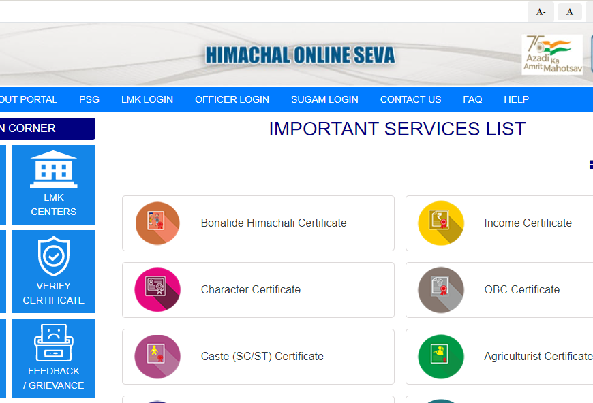
Task: Click the green Agriculturist Certificate icon
Action: click(x=441, y=357)
